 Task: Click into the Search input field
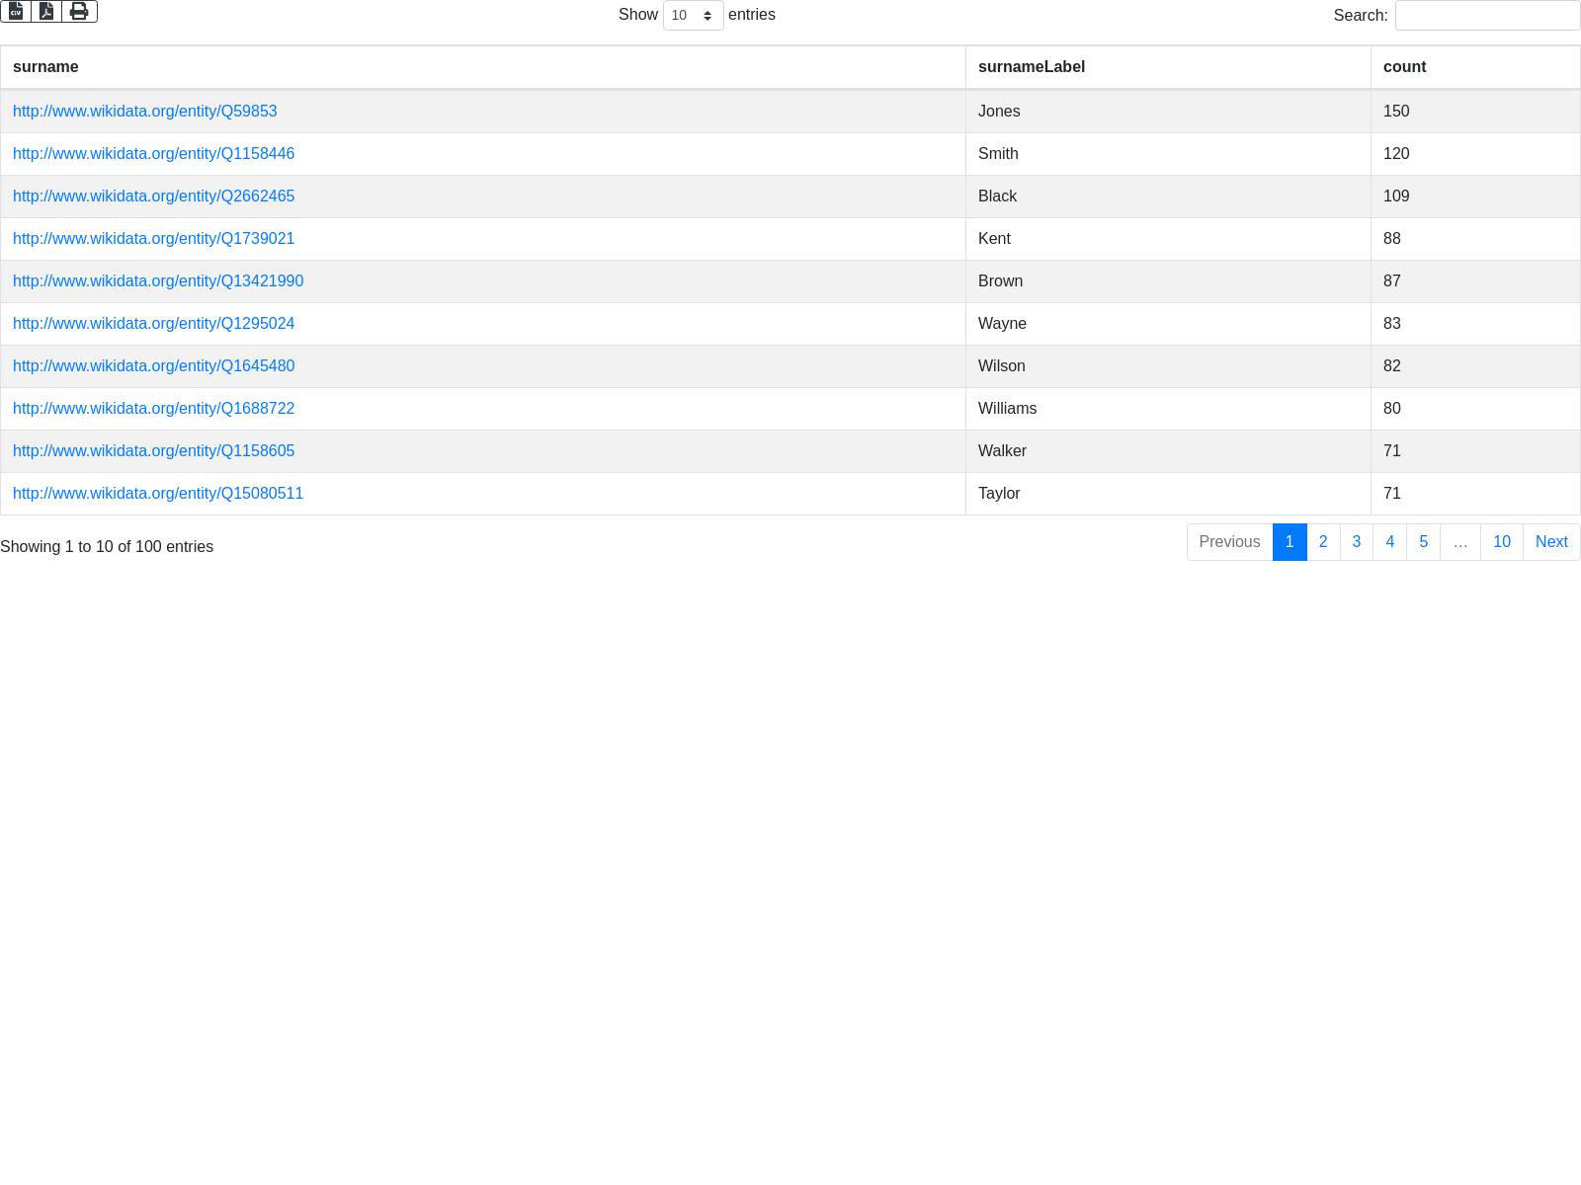pos(1487,16)
